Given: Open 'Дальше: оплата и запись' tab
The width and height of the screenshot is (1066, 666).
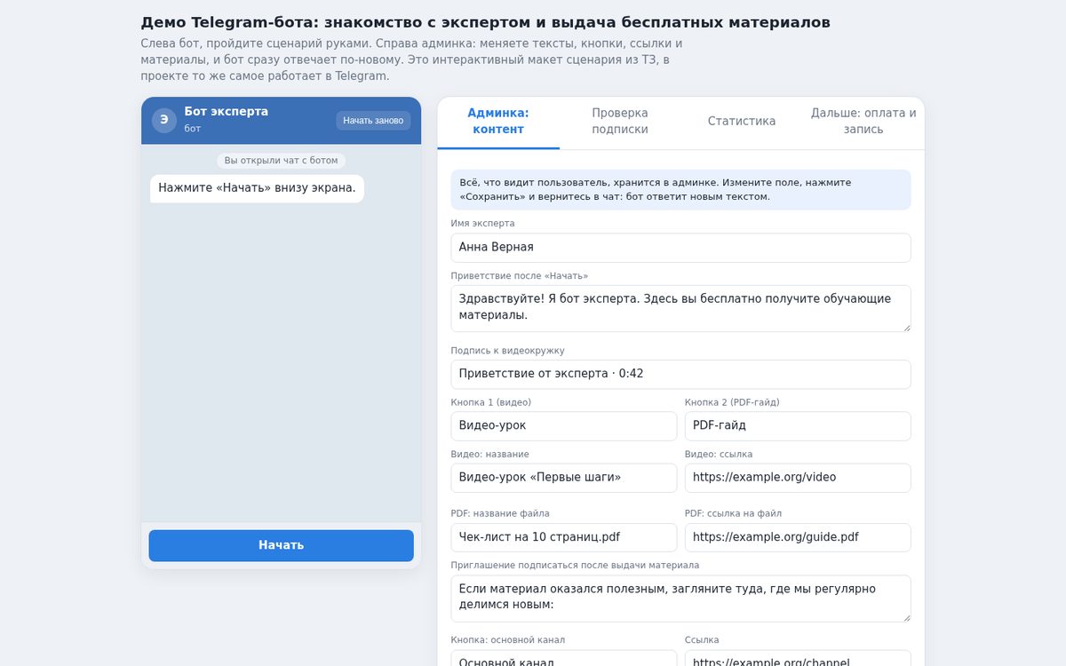Looking at the screenshot, I should point(863,121).
